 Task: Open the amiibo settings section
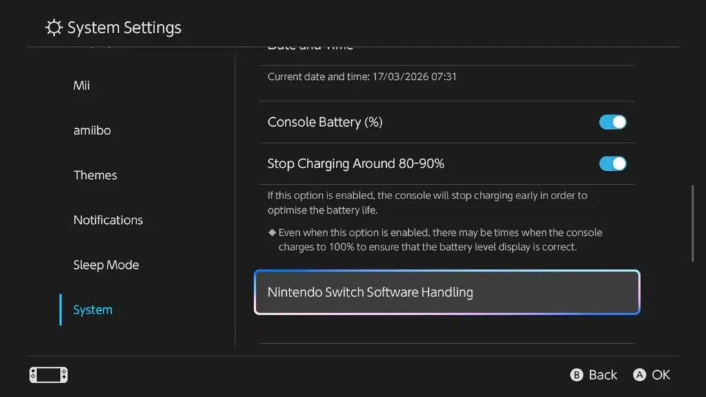(x=92, y=130)
